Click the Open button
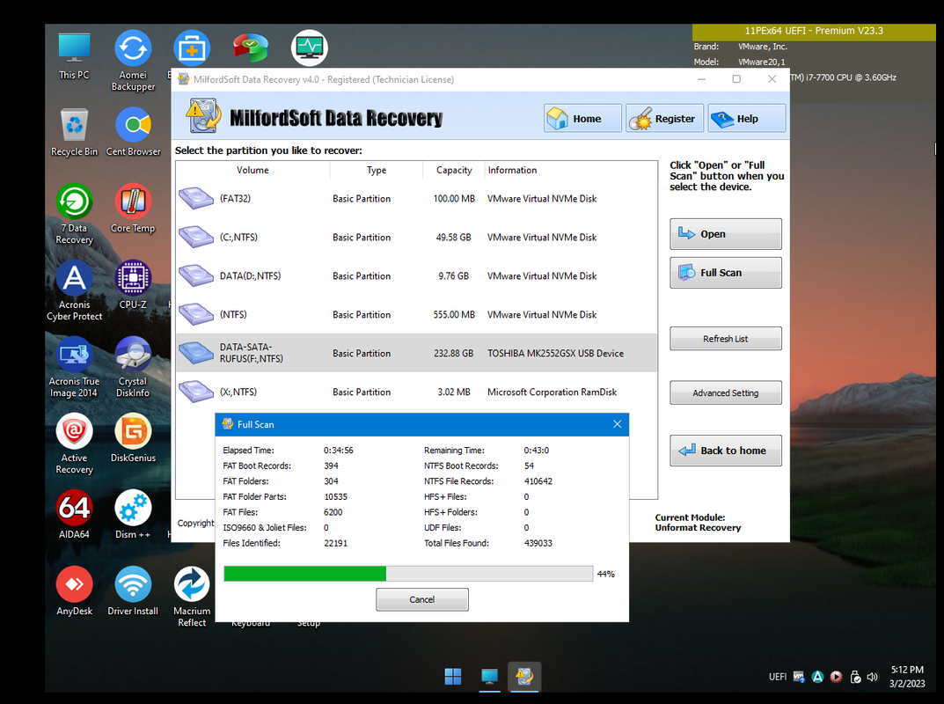The width and height of the screenshot is (944, 704). click(x=726, y=234)
